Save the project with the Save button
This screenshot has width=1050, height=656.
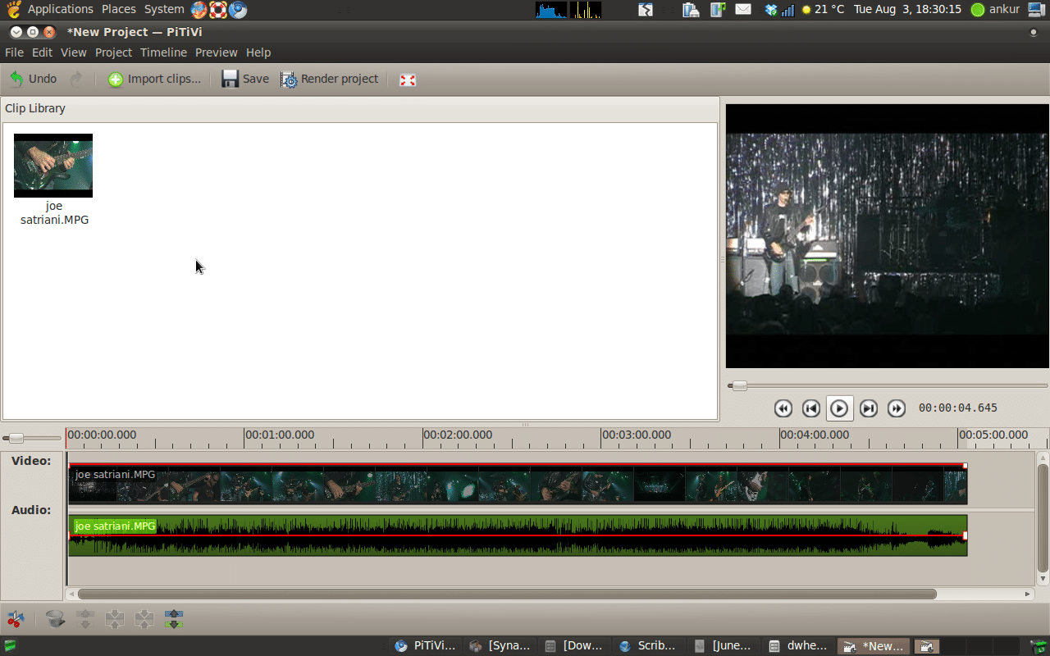(245, 80)
